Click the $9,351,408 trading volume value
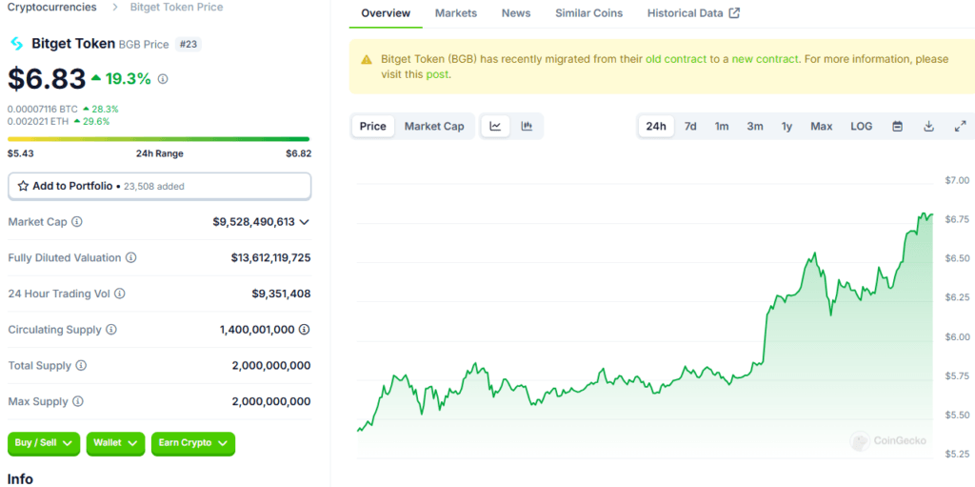This screenshot has width=975, height=487. (x=281, y=294)
